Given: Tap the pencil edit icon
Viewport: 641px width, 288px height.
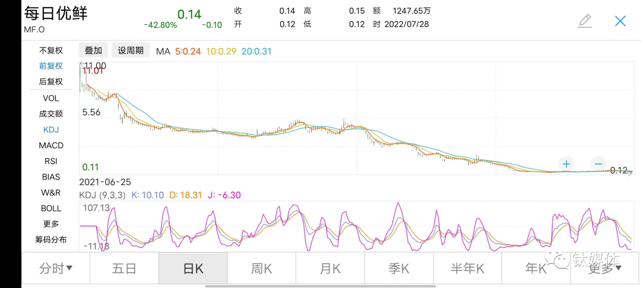Looking at the screenshot, I should (x=585, y=21).
